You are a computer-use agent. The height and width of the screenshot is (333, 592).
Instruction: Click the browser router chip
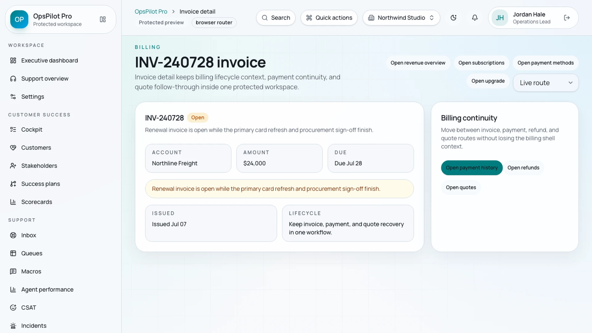pos(214,23)
